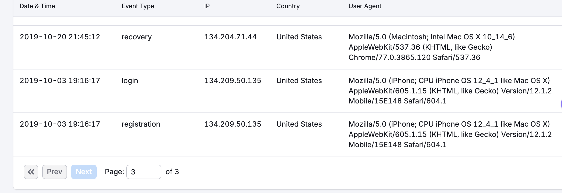Click the registration row iPhone user agent text

click(x=450, y=134)
